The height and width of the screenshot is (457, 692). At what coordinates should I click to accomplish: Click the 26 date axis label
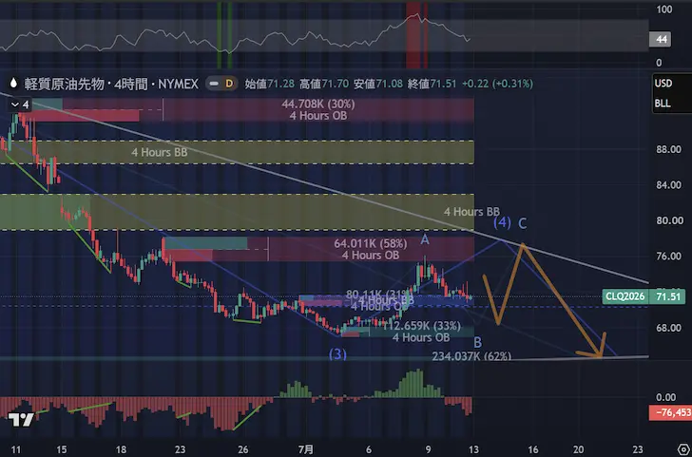(x=243, y=450)
